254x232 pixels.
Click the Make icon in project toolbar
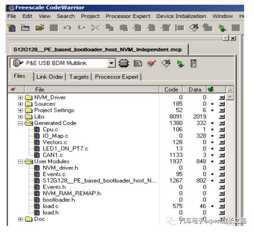click(166, 63)
